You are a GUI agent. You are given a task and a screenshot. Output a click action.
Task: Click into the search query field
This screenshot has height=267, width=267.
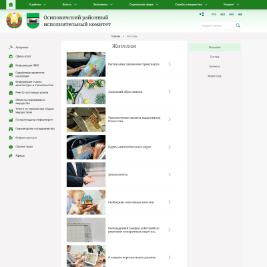pyautogui.click(x=218, y=25)
